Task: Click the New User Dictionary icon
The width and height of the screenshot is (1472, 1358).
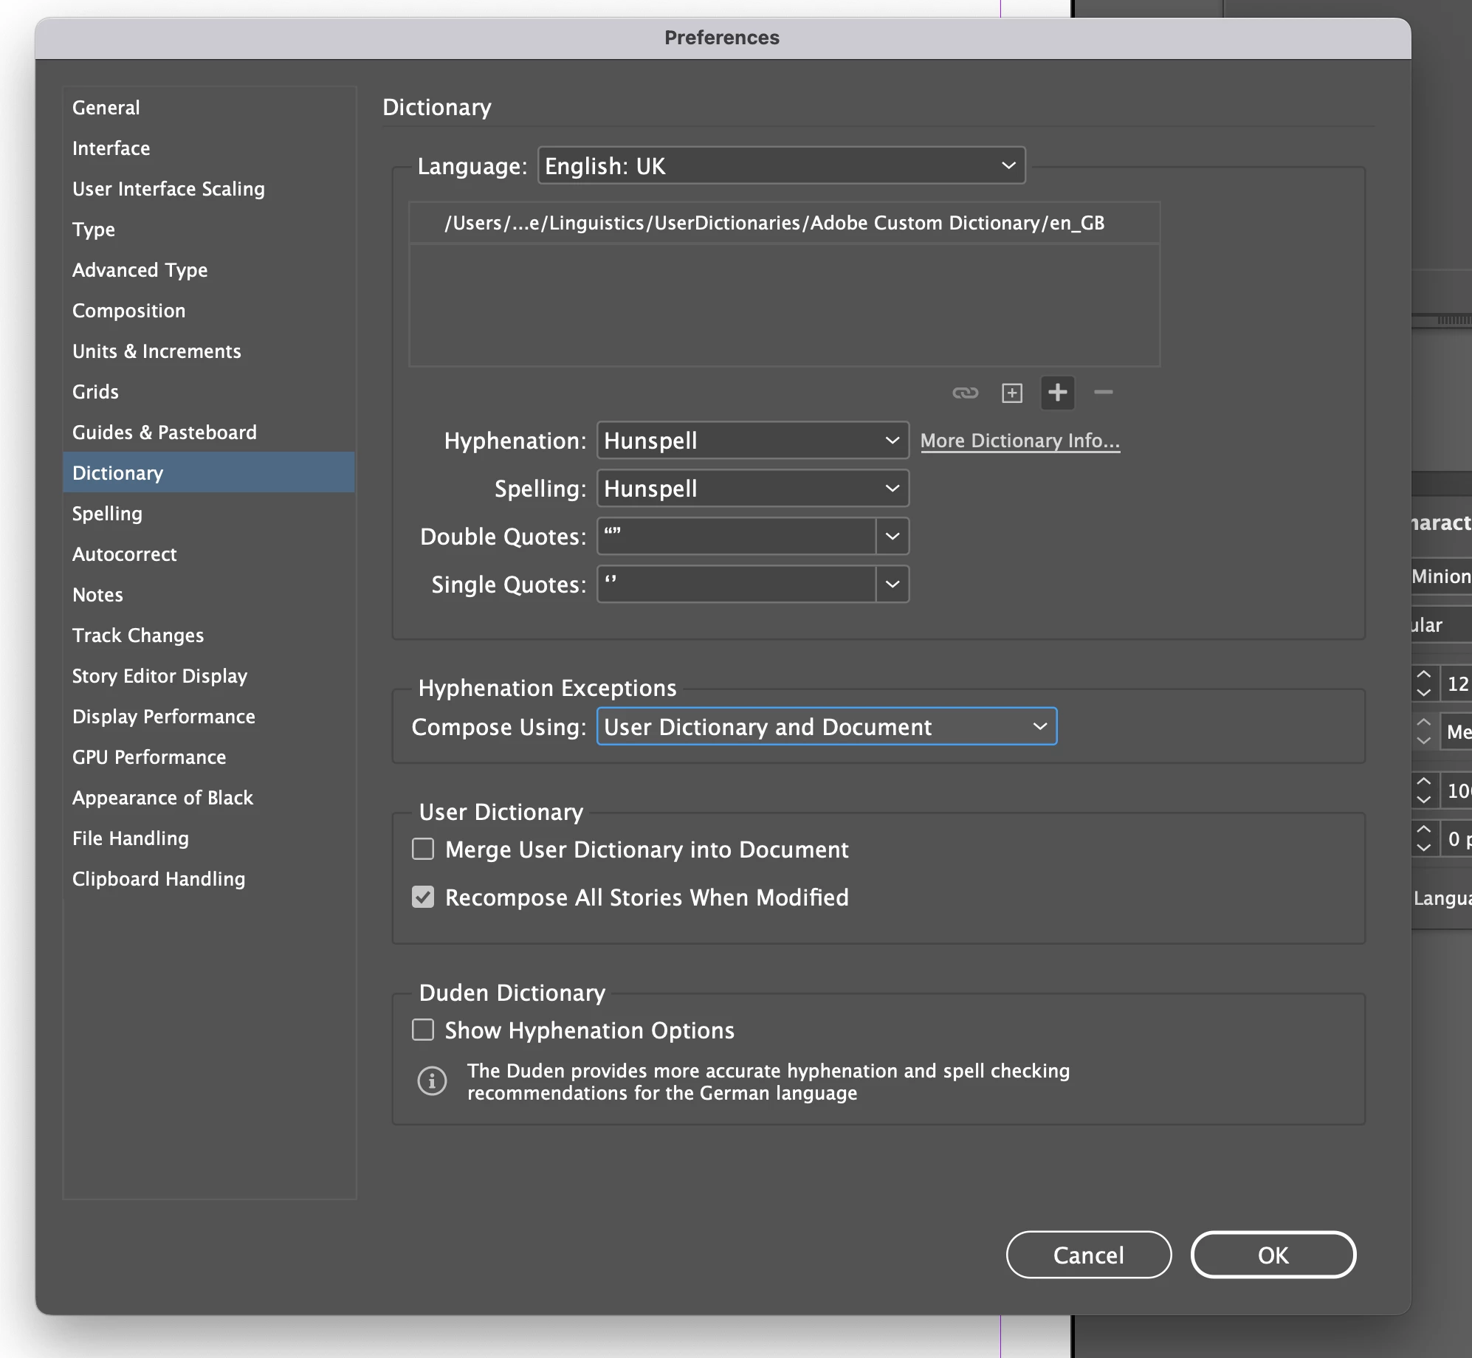Action: (1011, 393)
